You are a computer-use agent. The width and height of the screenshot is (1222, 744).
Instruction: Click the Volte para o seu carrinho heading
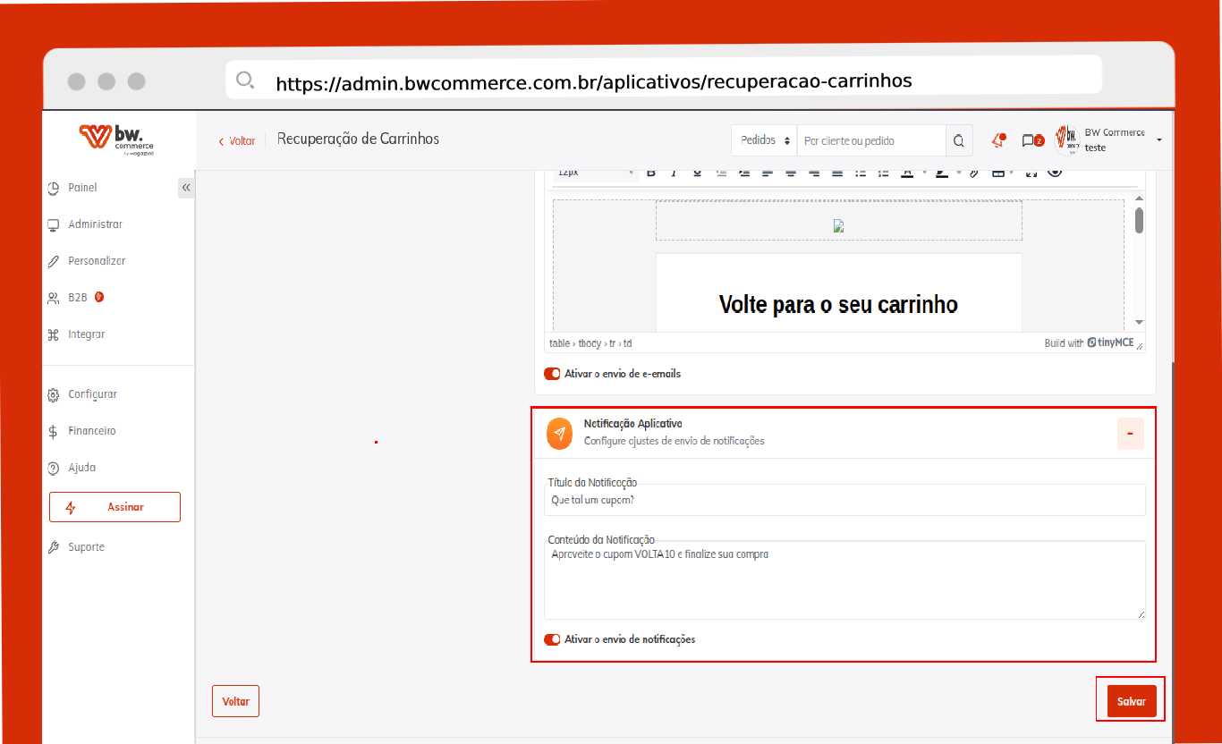(839, 304)
